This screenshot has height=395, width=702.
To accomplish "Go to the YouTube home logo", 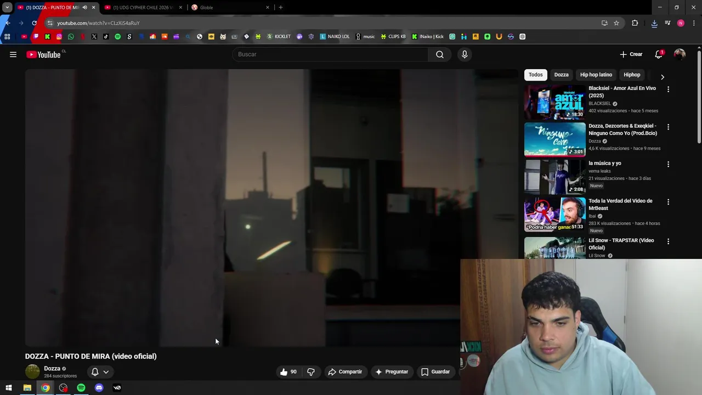I will click(43, 54).
